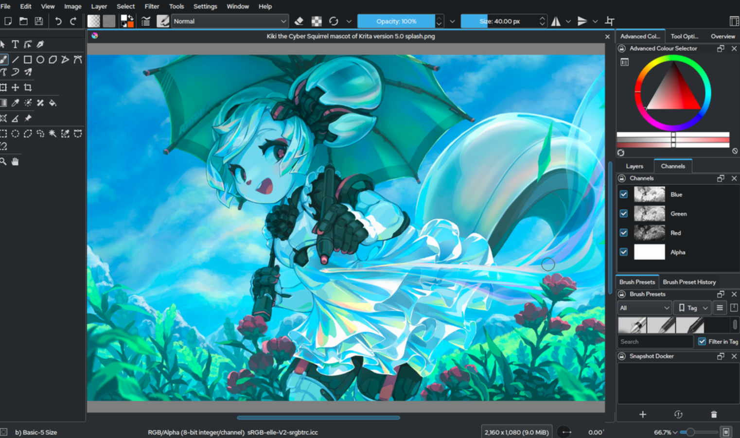Select the Ellipse shape tool
Screen dimensions: 740x438
pos(40,59)
